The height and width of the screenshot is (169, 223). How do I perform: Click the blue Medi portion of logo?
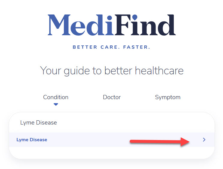81,25
